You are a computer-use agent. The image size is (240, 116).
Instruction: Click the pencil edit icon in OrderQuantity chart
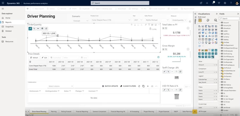coord(30,29)
